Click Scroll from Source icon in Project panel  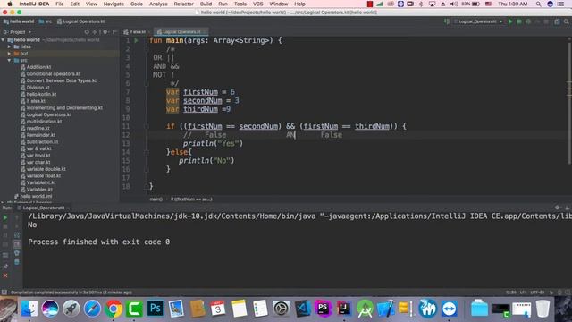(87, 32)
